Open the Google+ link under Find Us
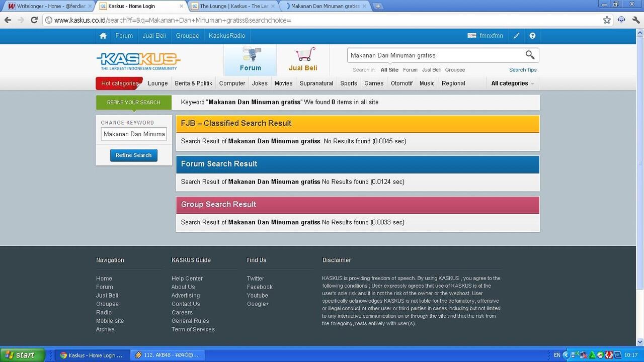 click(x=258, y=304)
